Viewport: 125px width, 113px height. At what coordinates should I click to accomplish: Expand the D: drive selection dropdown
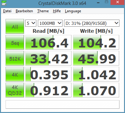pyautogui.click(x=92, y=23)
